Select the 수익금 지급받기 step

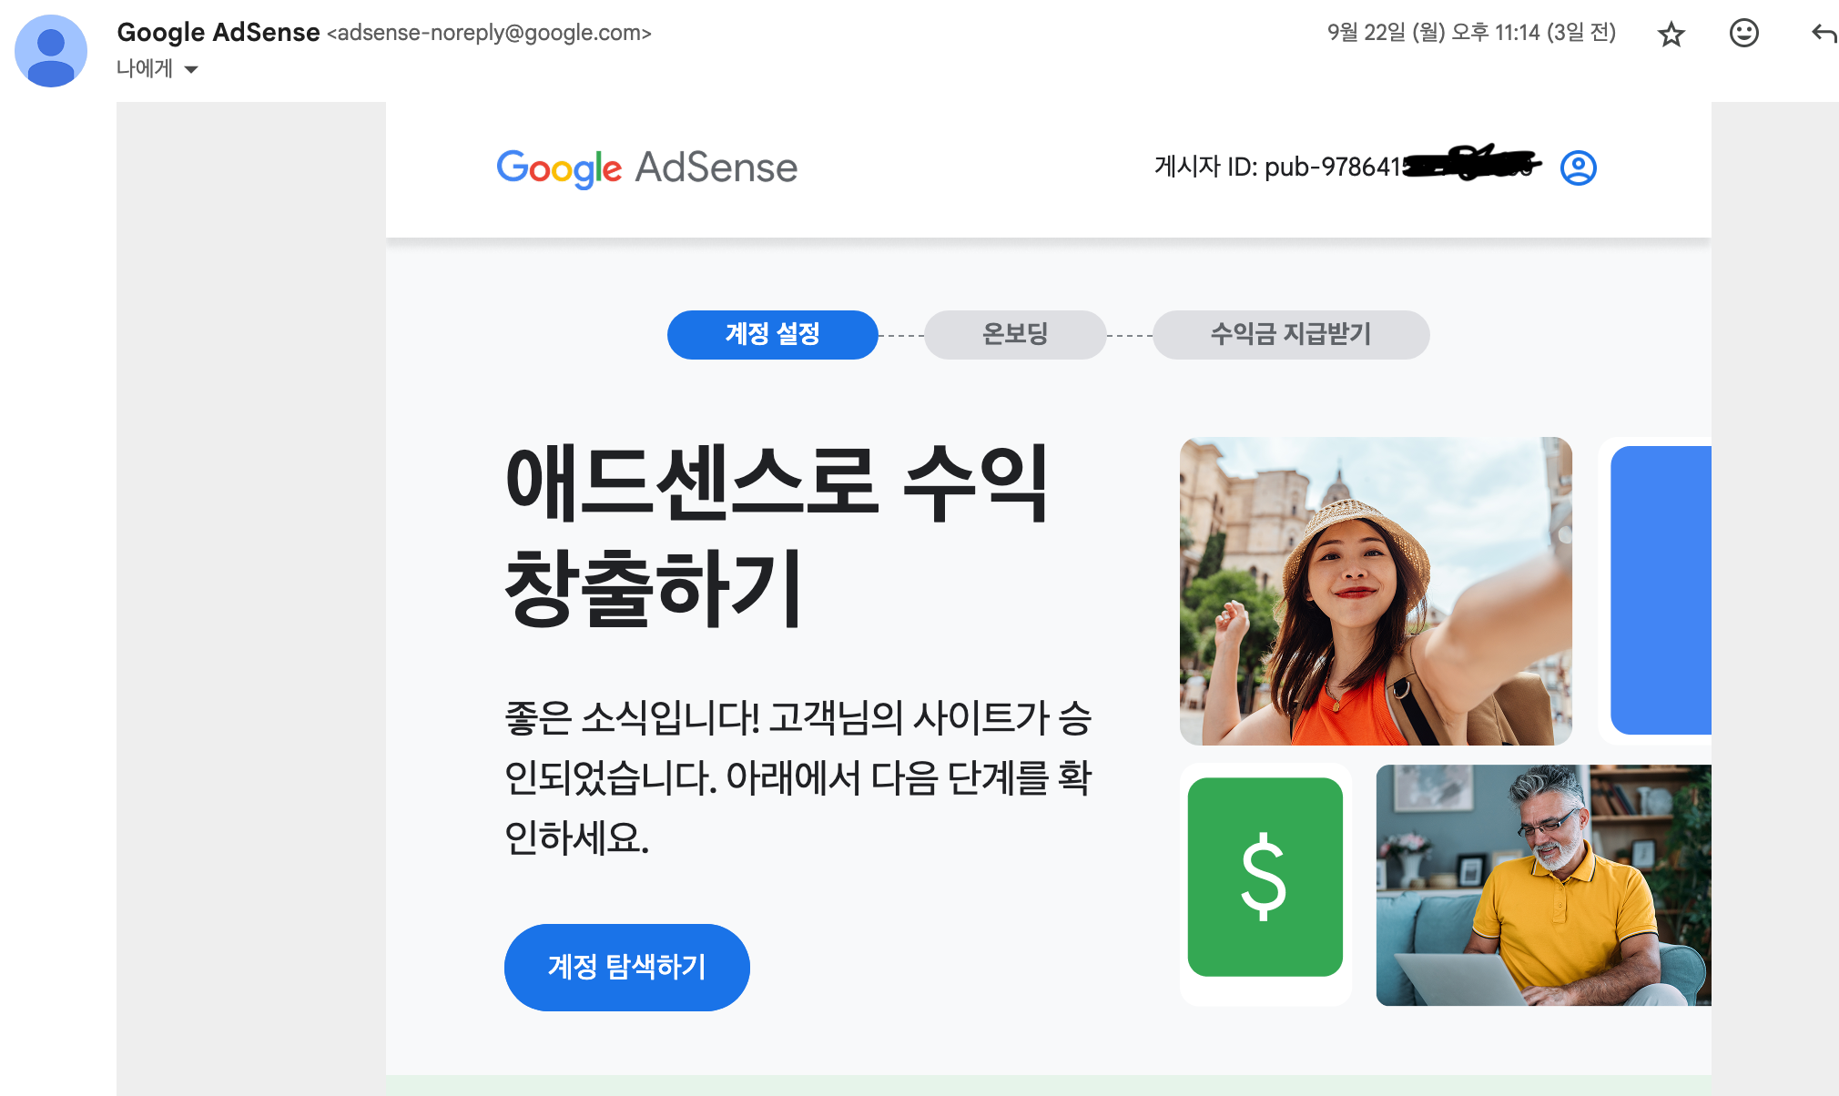pos(1290,334)
